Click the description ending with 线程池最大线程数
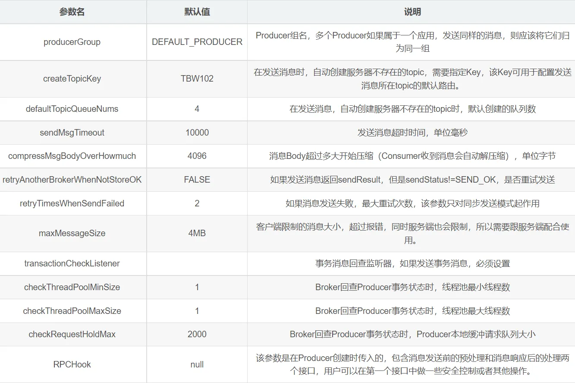The image size is (575, 383). click(x=412, y=311)
